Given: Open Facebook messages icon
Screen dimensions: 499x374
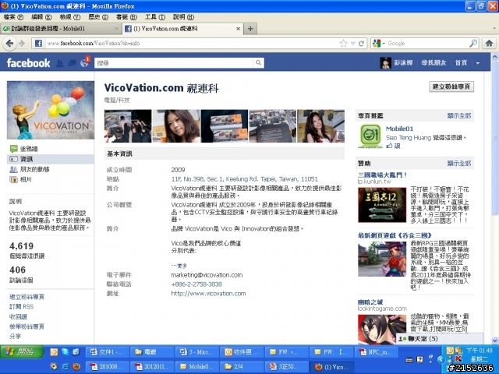Looking at the screenshot, I should pos(72,63).
